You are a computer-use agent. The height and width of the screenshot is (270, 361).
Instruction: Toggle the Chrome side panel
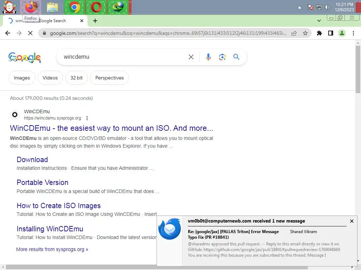pos(331,33)
